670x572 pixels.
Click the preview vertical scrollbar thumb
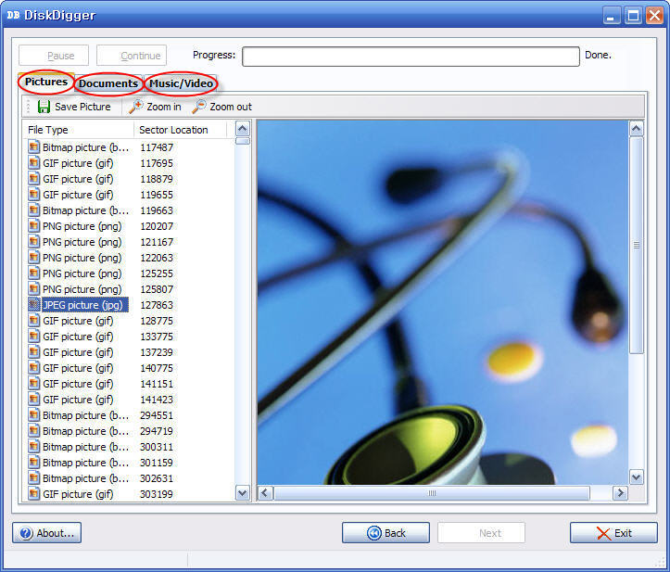[637, 246]
